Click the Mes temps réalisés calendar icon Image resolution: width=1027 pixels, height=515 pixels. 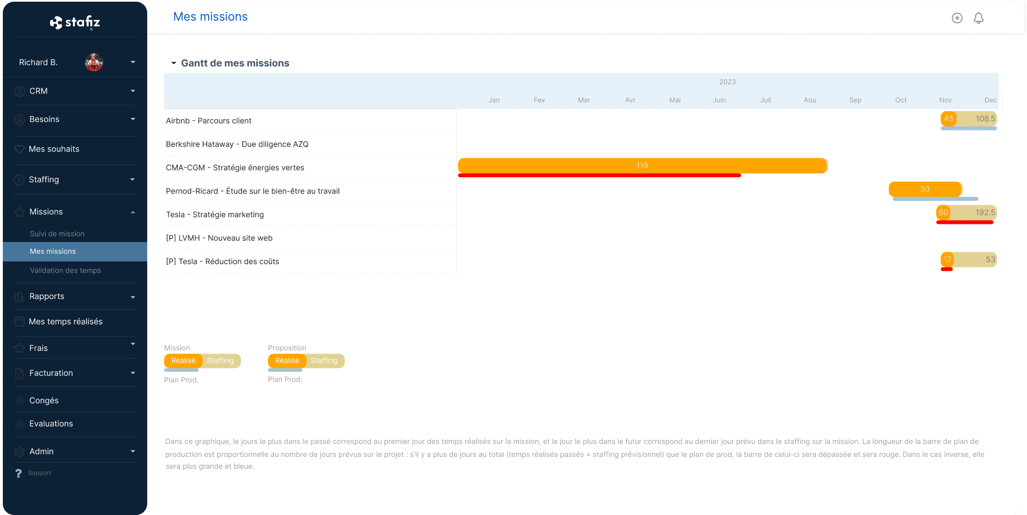click(x=19, y=322)
